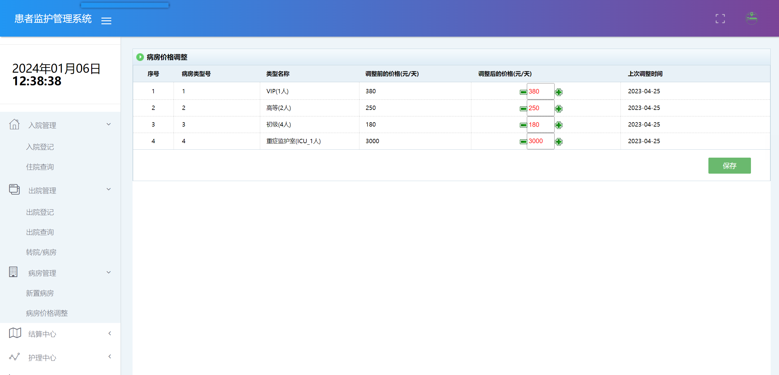Decrease VIP(1人) price with minus icon
This screenshot has width=779, height=375.
523,92
